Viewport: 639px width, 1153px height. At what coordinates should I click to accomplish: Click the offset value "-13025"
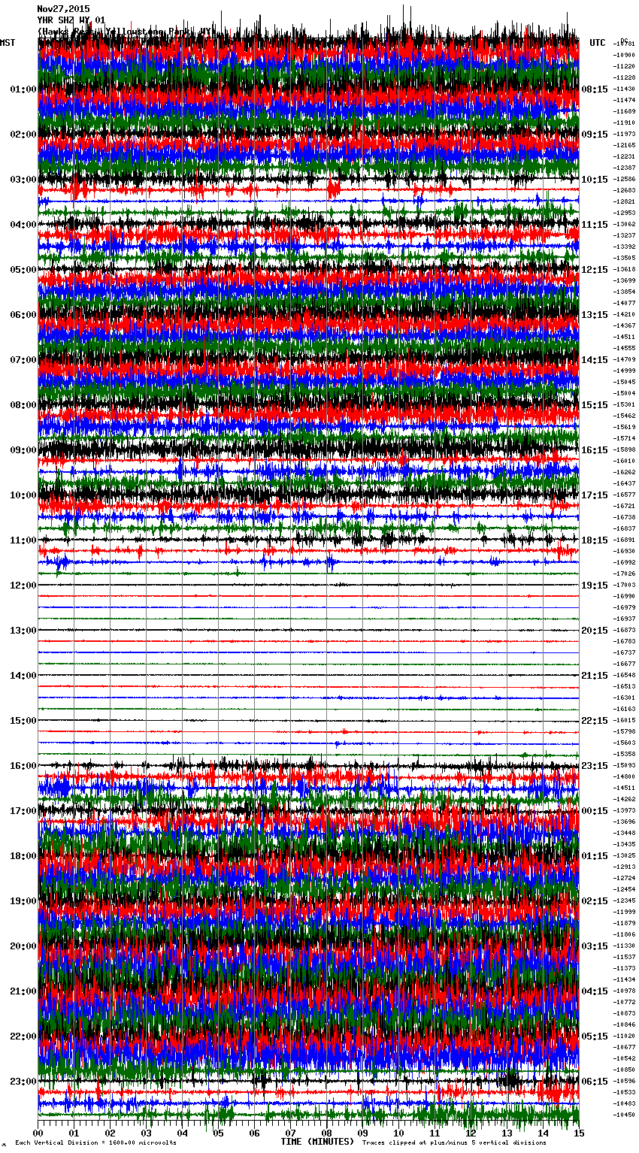click(x=625, y=856)
